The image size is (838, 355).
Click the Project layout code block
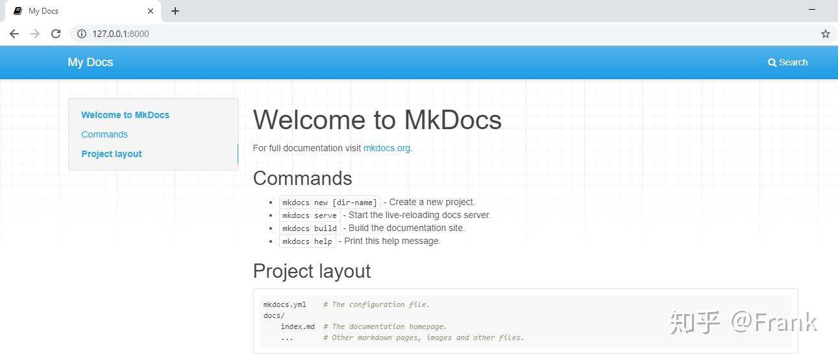tap(525, 321)
